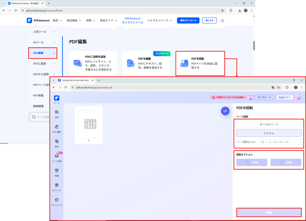The image size is (306, 221).
Task: Open PDFを編集 tool card
Action: tap(146, 63)
